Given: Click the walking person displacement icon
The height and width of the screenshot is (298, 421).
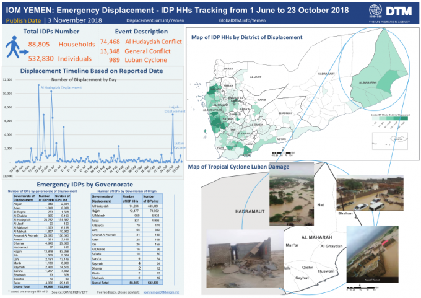Looking at the screenshot, I should coord(14,50).
